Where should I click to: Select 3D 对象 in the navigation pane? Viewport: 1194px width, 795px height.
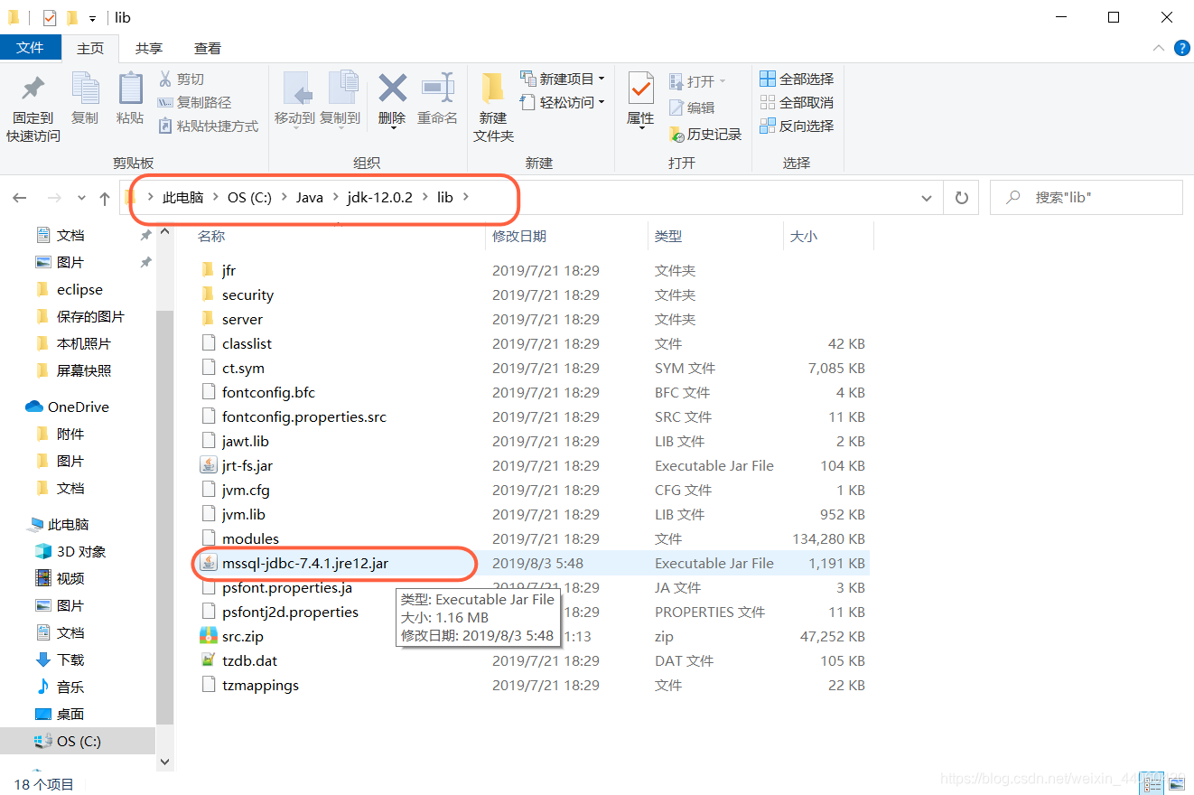tap(81, 552)
